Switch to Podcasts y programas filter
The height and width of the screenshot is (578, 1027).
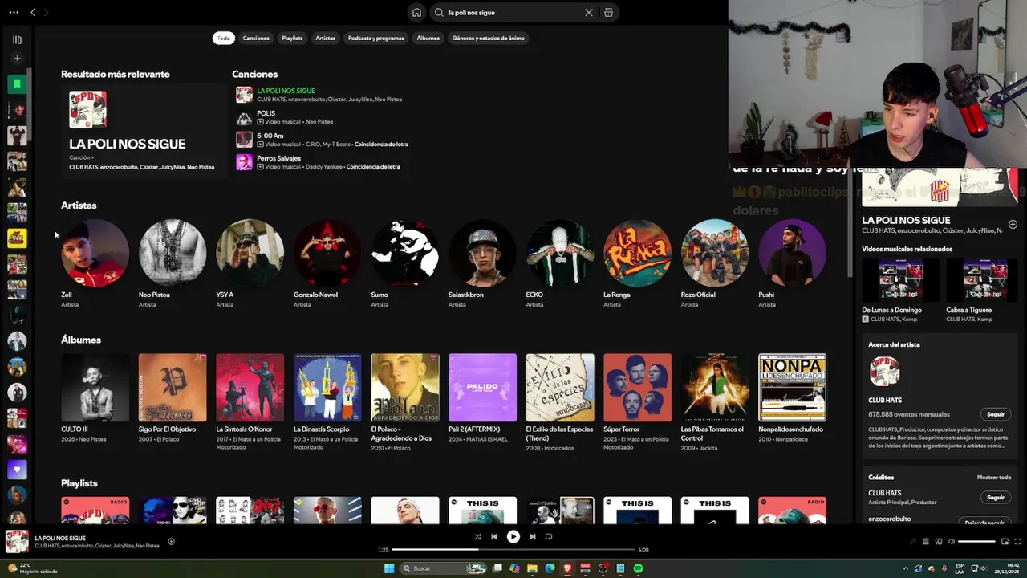pos(376,38)
